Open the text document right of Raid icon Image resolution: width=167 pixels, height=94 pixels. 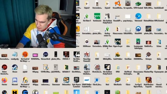[x=159, y=80]
